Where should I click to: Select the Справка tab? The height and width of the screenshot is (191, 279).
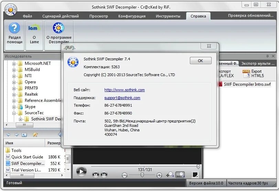(x=198, y=16)
